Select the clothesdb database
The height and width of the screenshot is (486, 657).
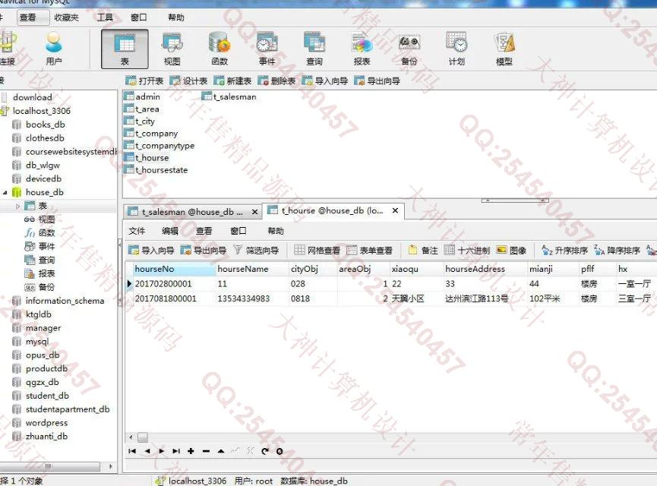pyautogui.click(x=39, y=138)
